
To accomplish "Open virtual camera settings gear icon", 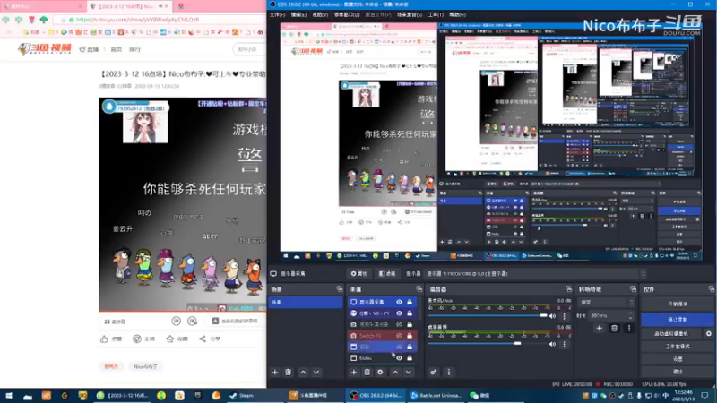I will [708, 333].
